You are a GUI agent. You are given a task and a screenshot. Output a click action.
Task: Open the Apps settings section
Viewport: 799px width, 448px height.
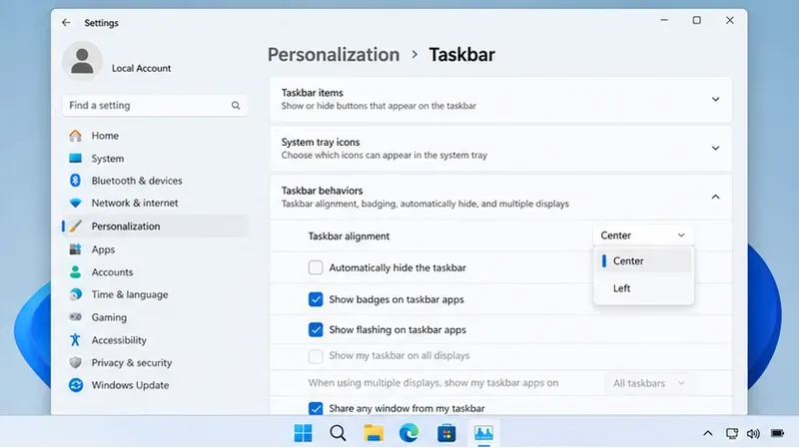coord(155,249)
